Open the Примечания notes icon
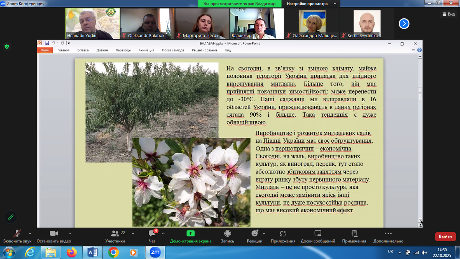This screenshot has height=259, width=460. click(x=354, y=234)
